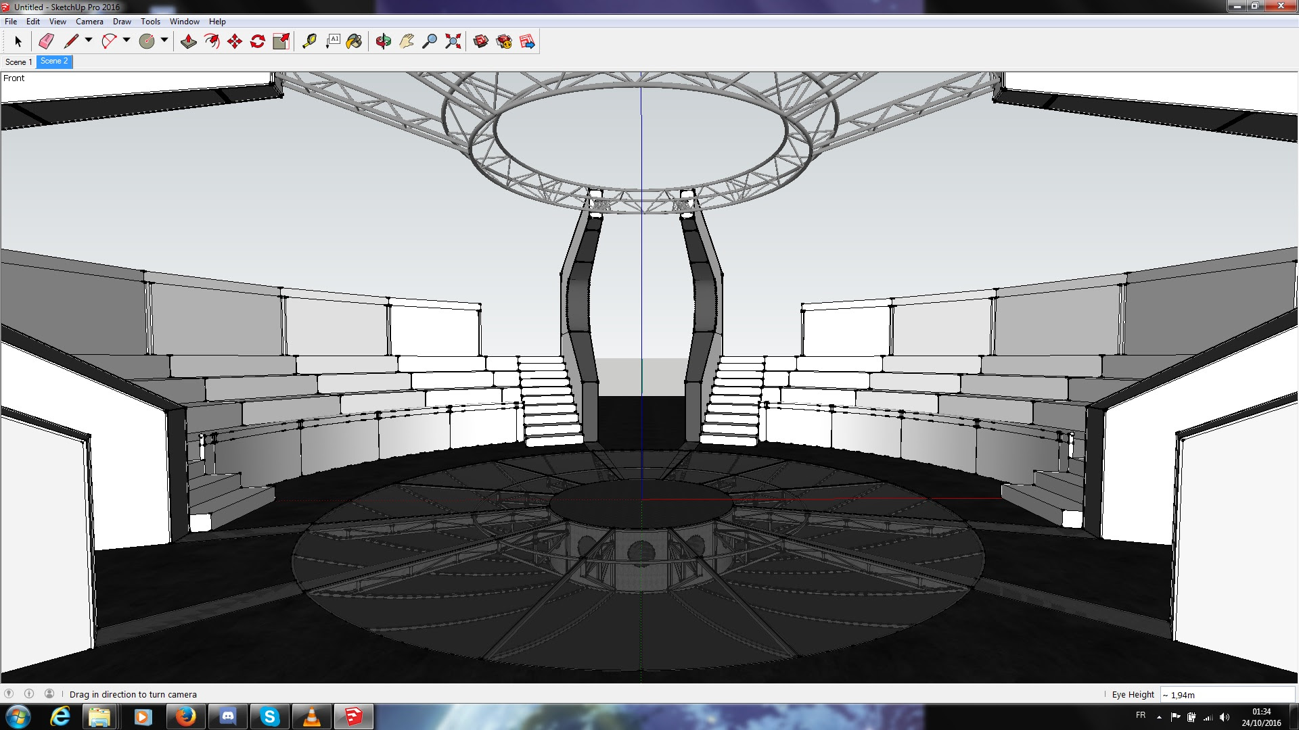The width and height of the screenshot is (1299, 730).
Task: Switch to the Scene 1 tab
Action: tap(19, 62)
